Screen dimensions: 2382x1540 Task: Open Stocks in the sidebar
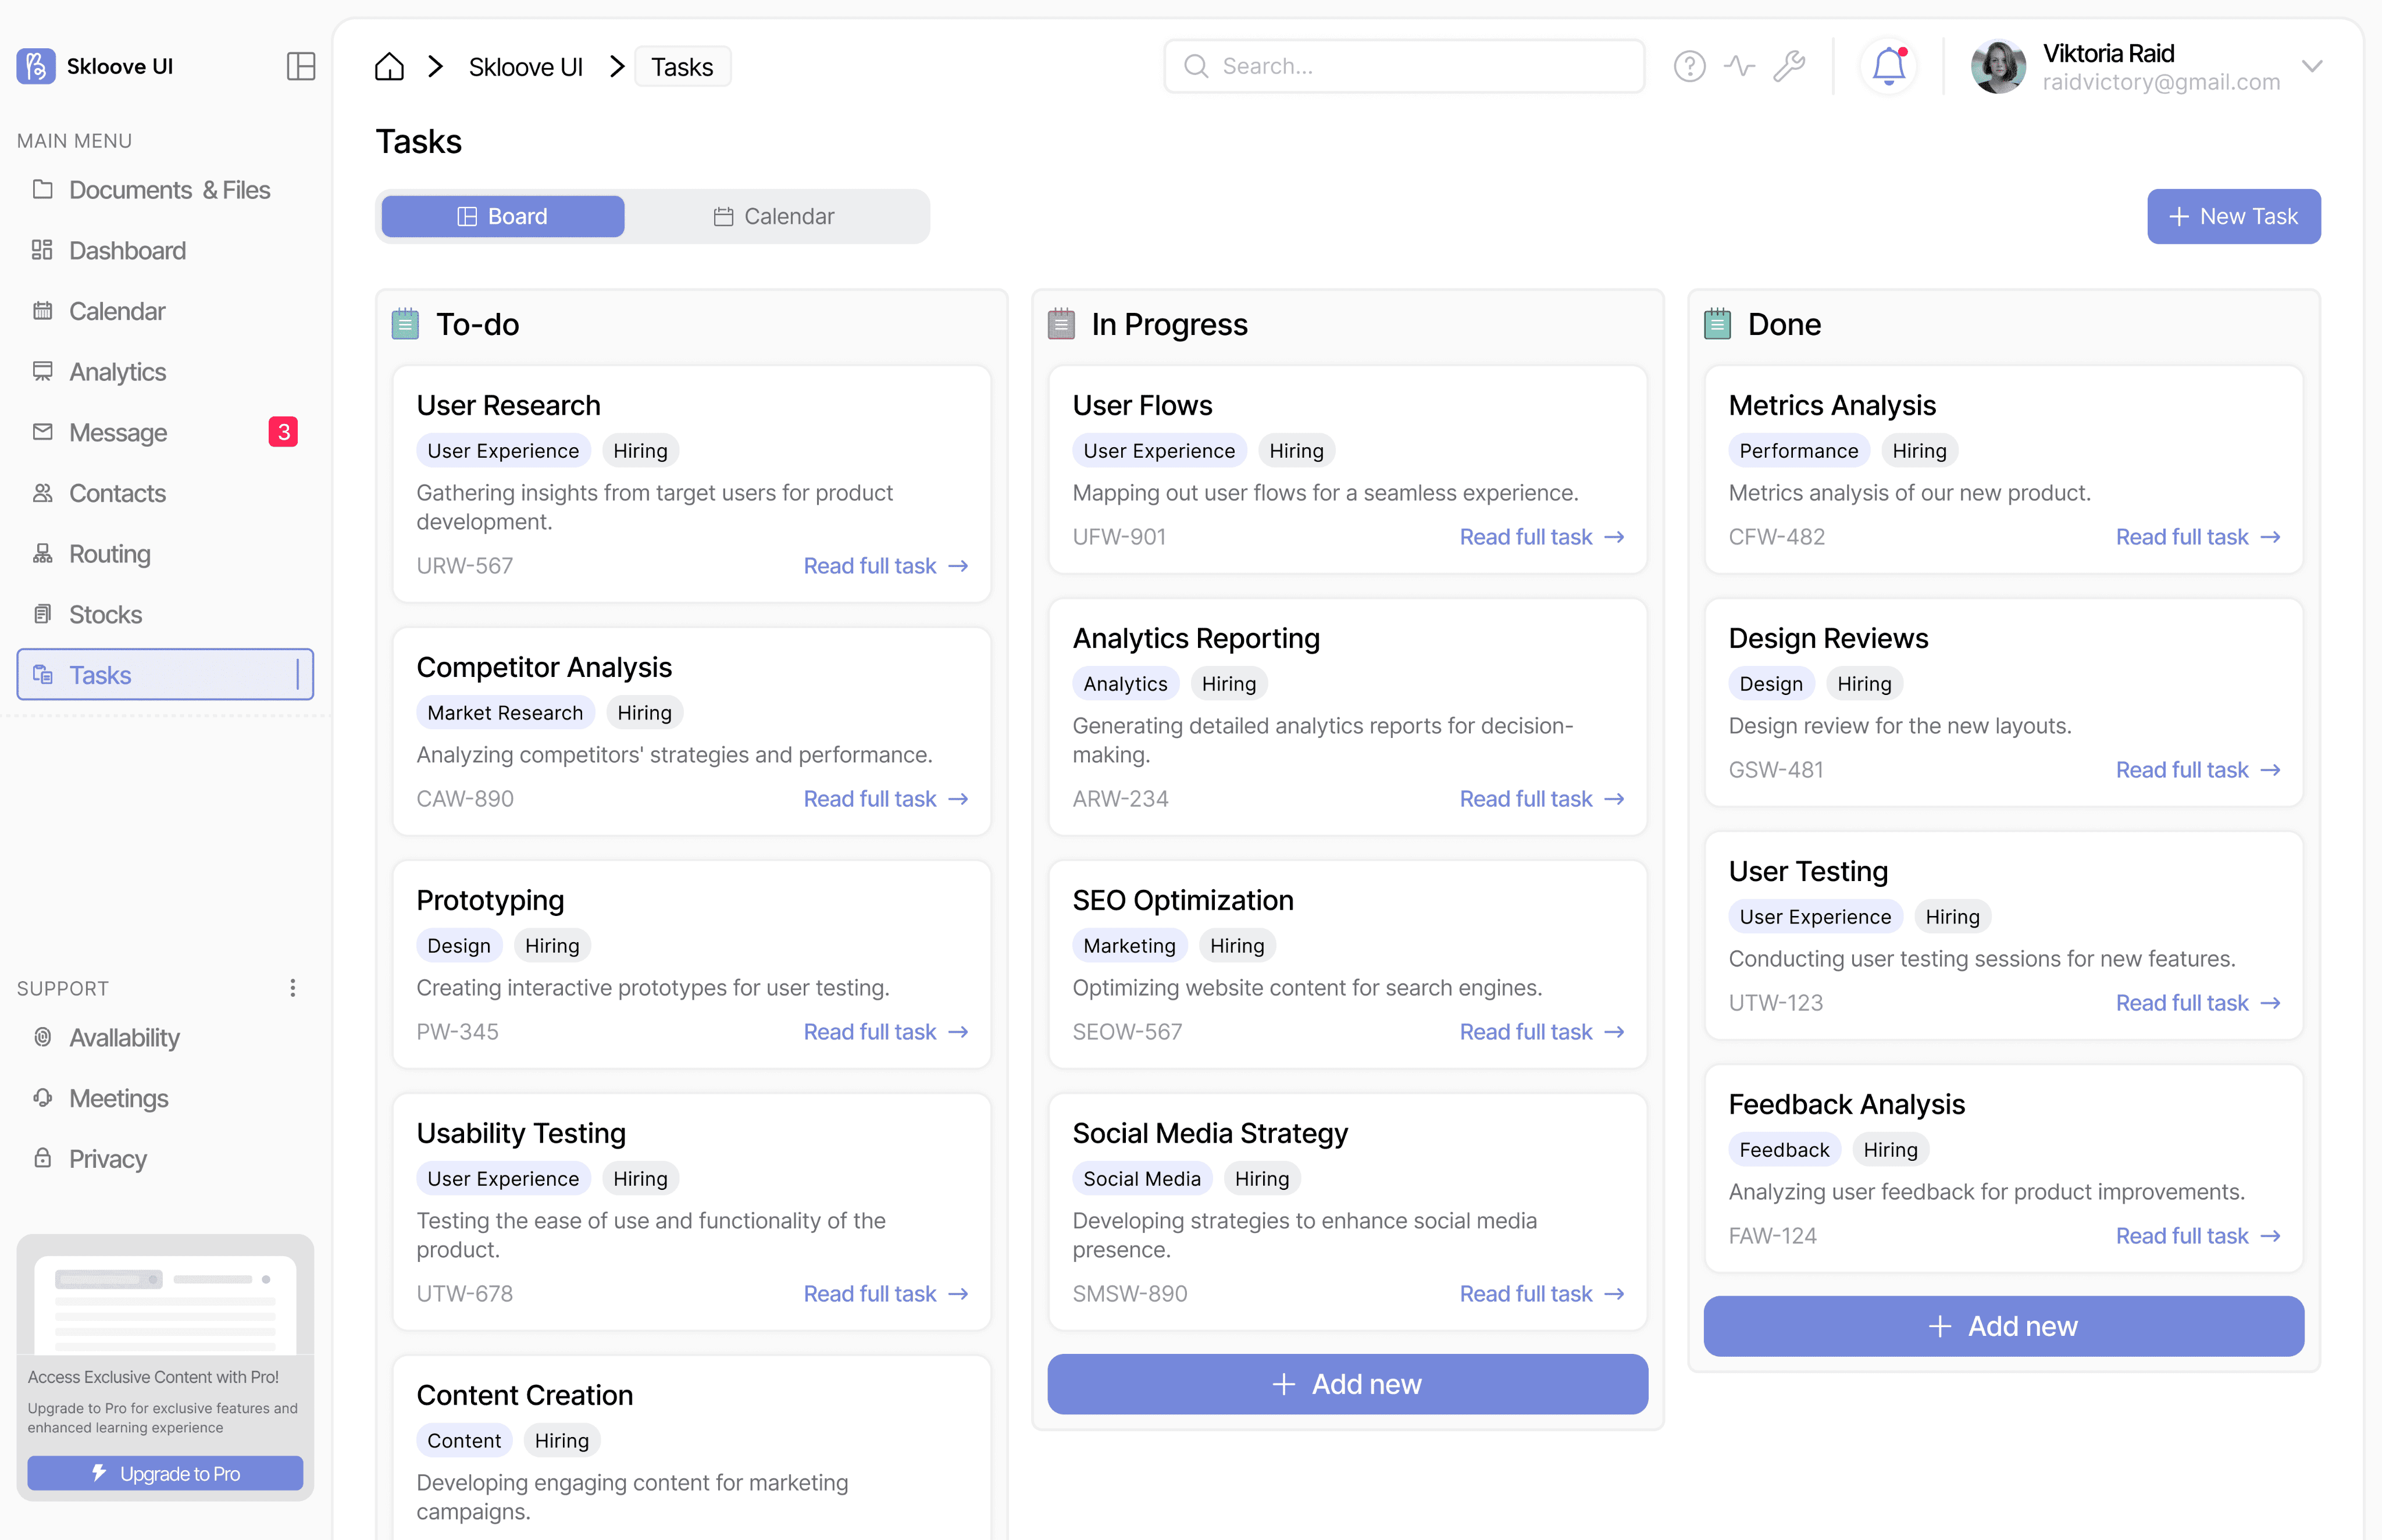tap(165, 615)
